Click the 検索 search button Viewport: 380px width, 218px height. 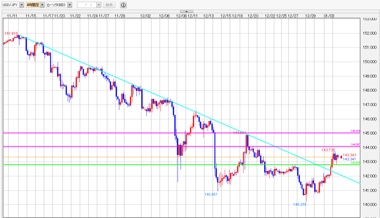click(x=109, y=5)
